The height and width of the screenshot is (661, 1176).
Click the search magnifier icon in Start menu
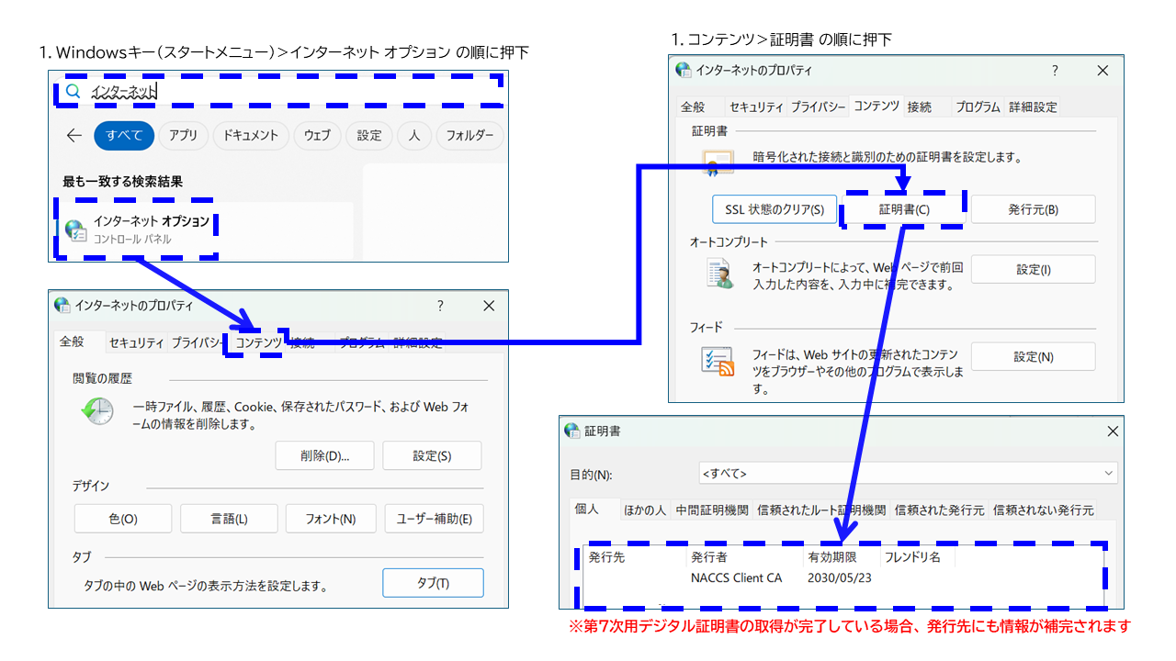(73, 91)
